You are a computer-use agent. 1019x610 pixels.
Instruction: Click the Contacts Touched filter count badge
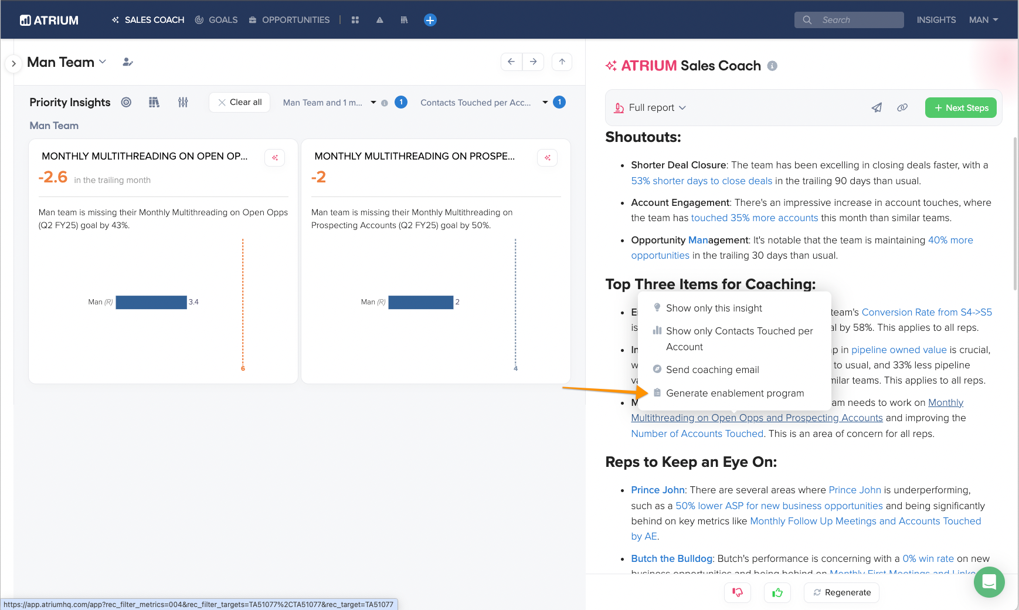(x=559, y=102)
